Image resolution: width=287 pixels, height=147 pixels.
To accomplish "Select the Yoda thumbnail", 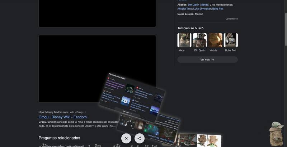I will coord(184,40).
